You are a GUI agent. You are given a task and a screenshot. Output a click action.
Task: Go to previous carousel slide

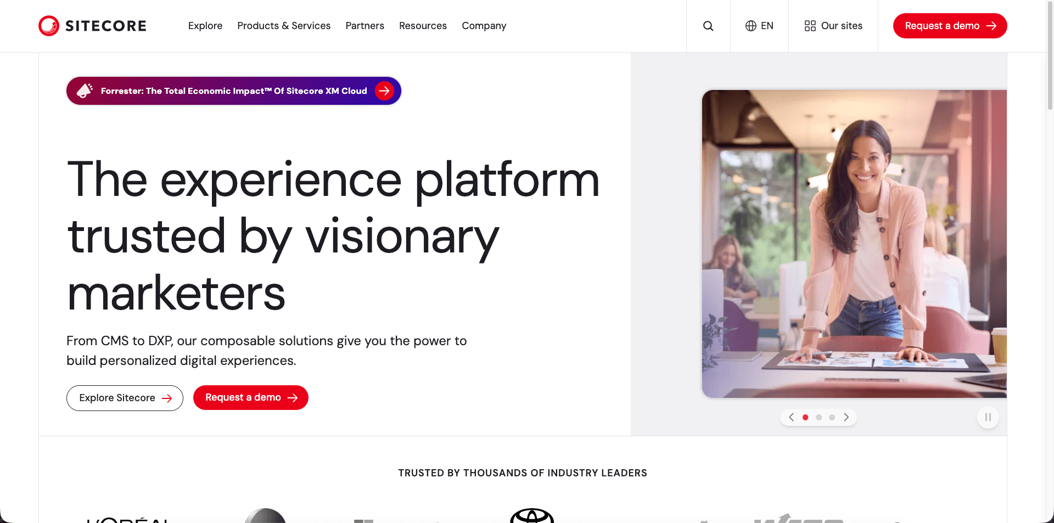[791, 417]
